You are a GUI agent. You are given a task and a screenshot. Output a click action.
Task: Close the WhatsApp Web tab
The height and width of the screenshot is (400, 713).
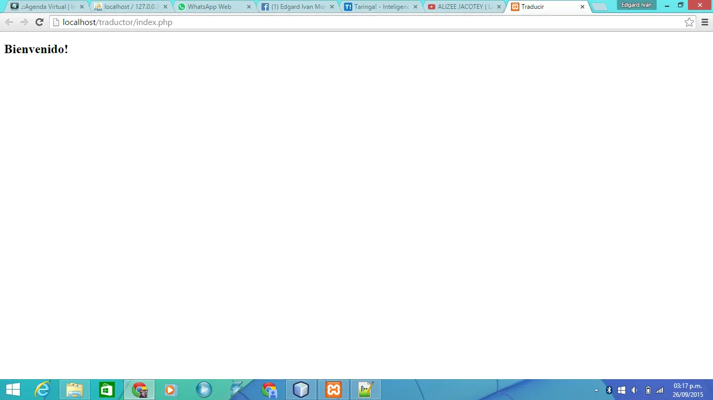tap(248, 7)
